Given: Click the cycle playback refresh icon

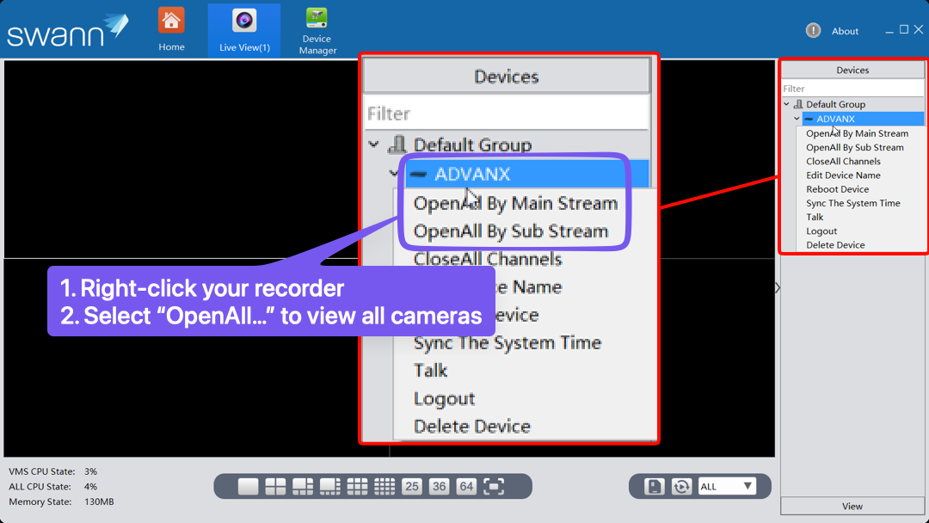Looking at the screenshot, I should click(x=681, y=486).
